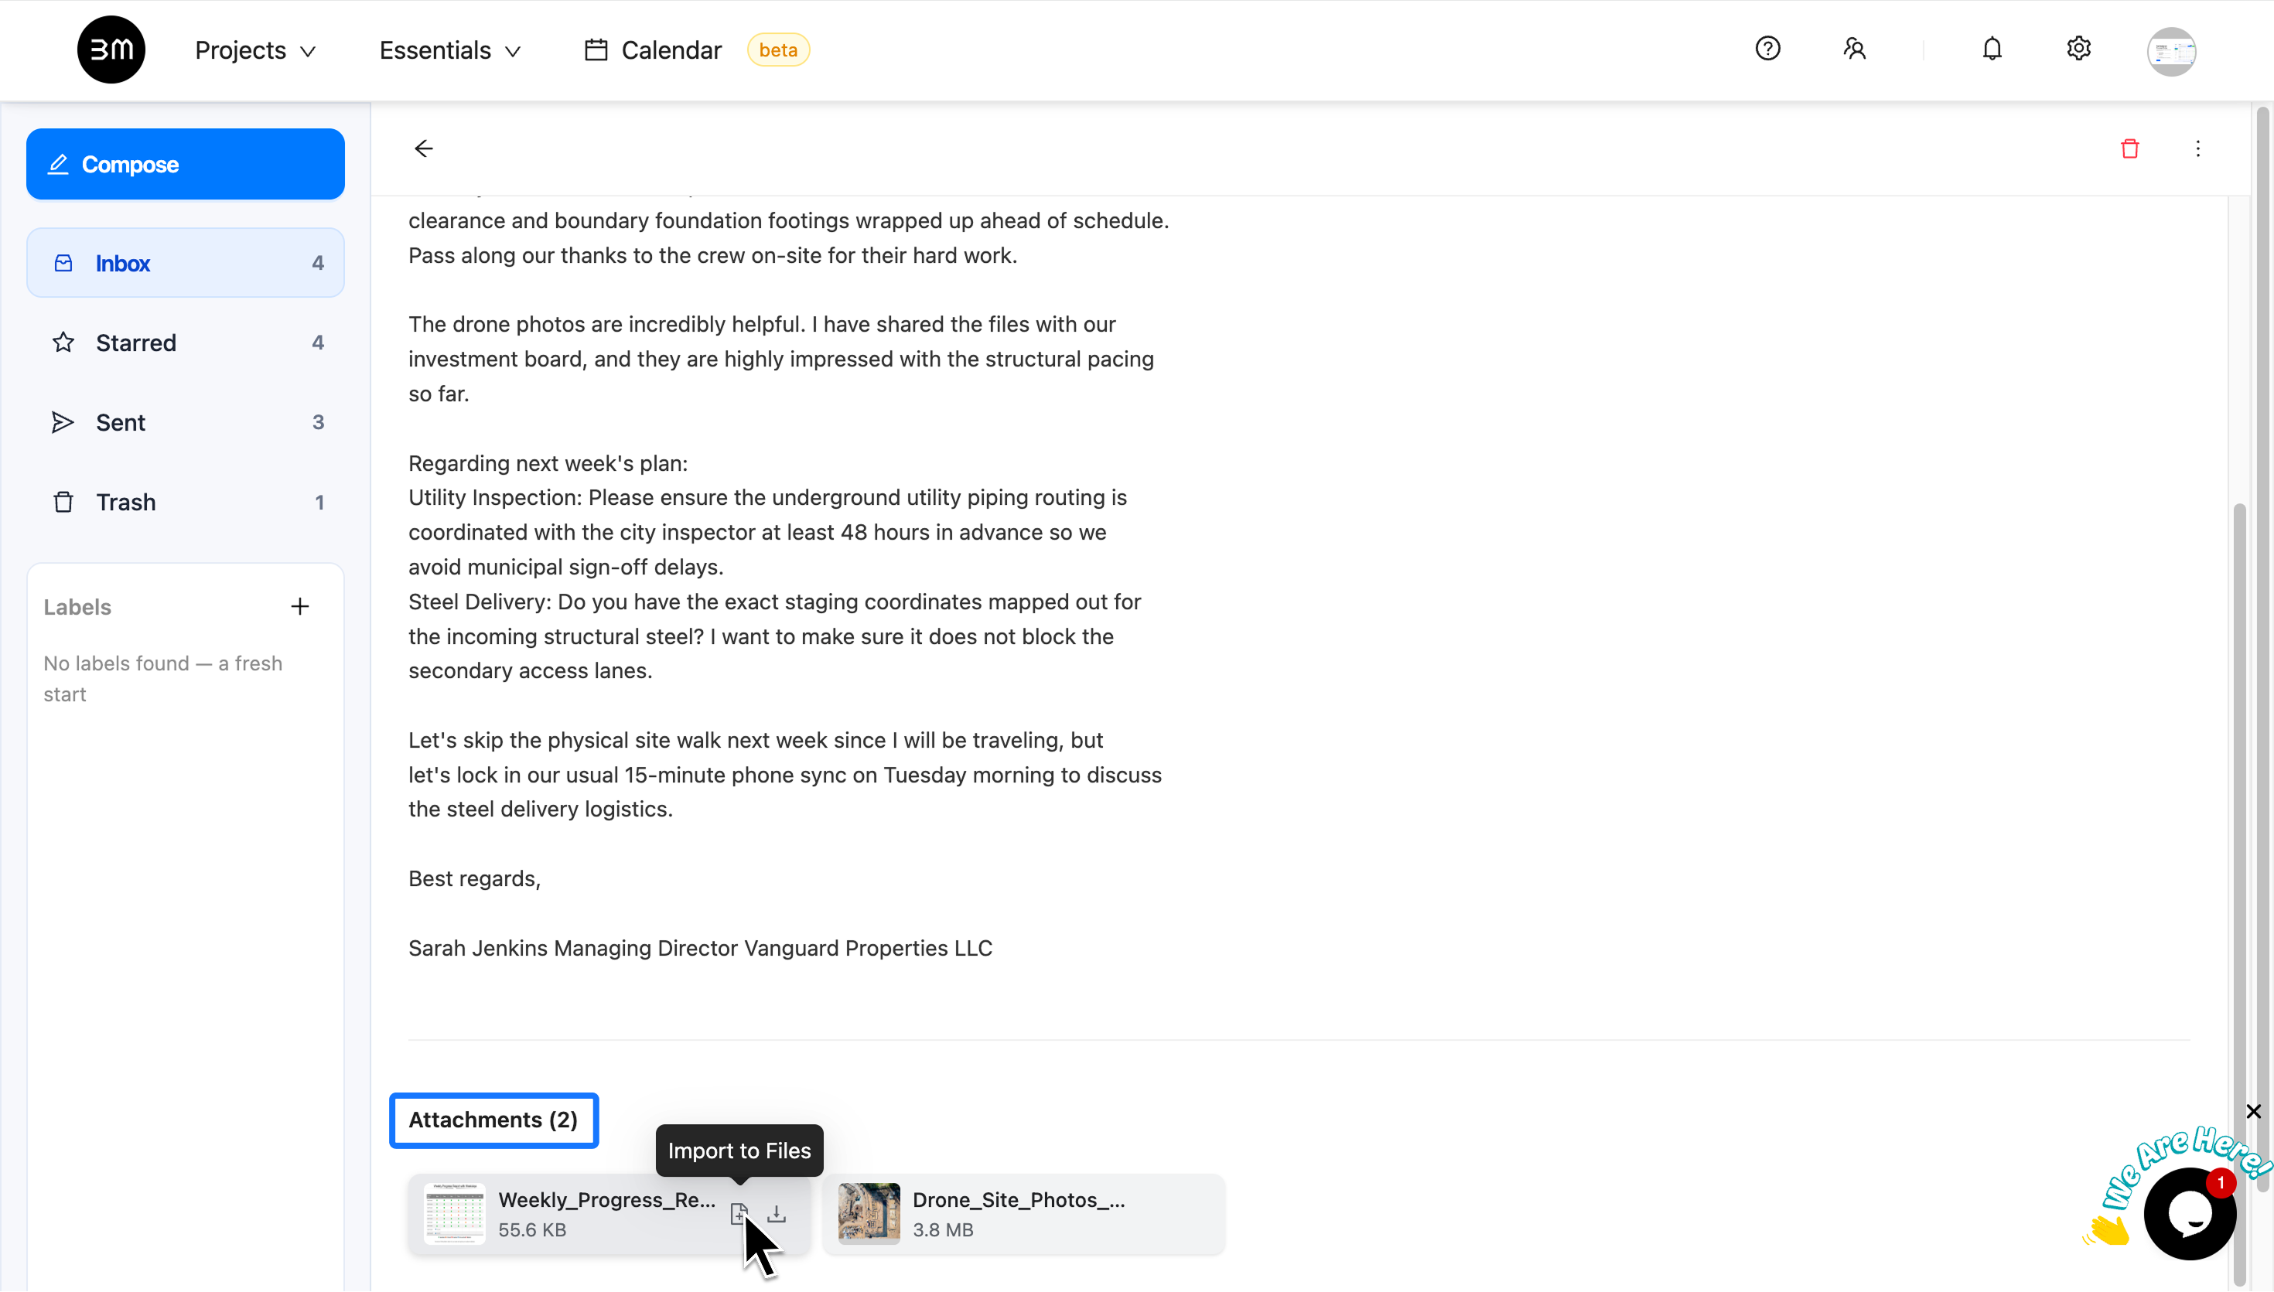Open settings gear icon

point(2078,49)
